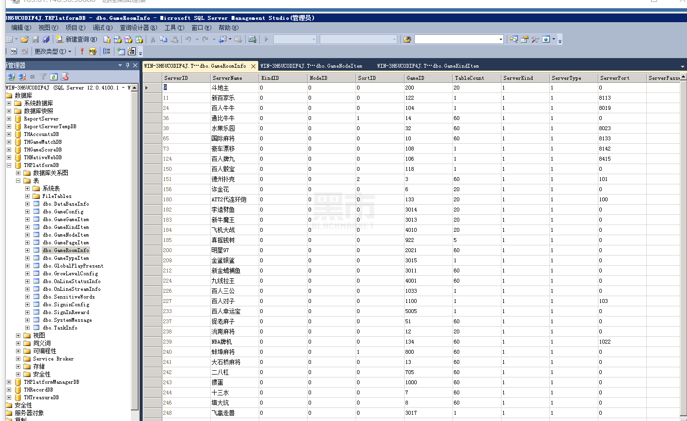Open the Properties window icon
Image resolution: width=687 pixels, height=421 pixels.
[525, 39]
